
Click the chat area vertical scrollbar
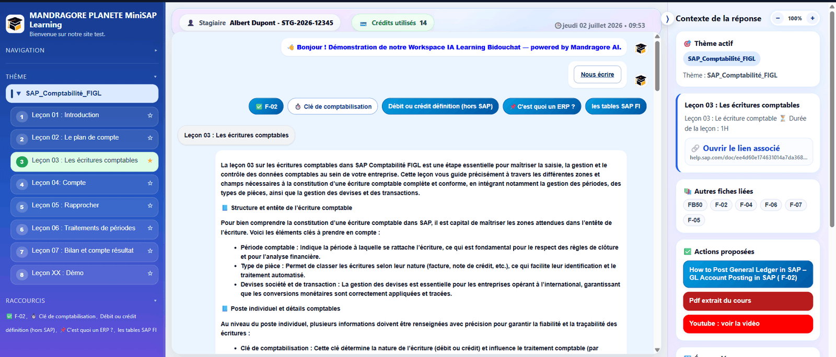point(657,65)
